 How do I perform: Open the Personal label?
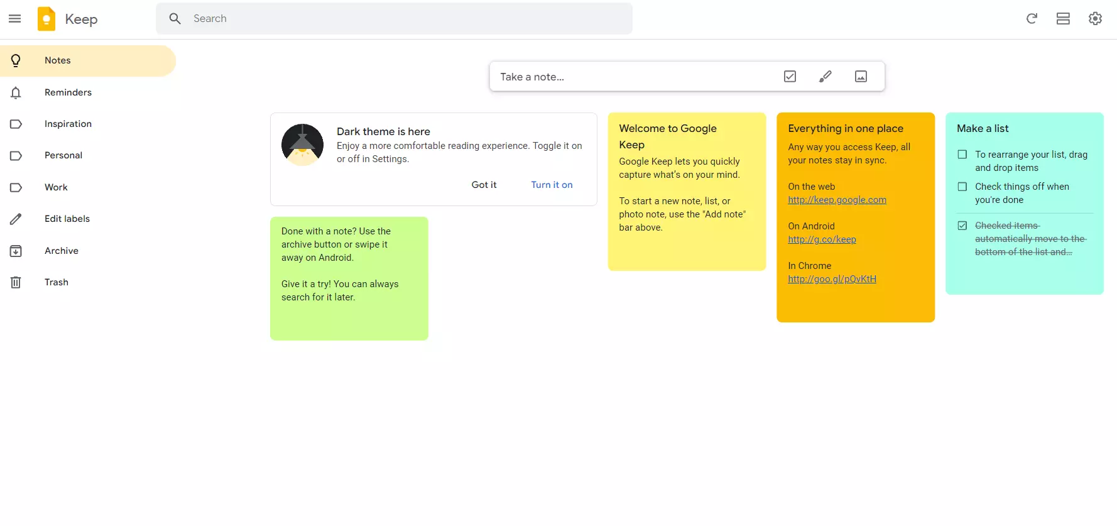[88, 155]
